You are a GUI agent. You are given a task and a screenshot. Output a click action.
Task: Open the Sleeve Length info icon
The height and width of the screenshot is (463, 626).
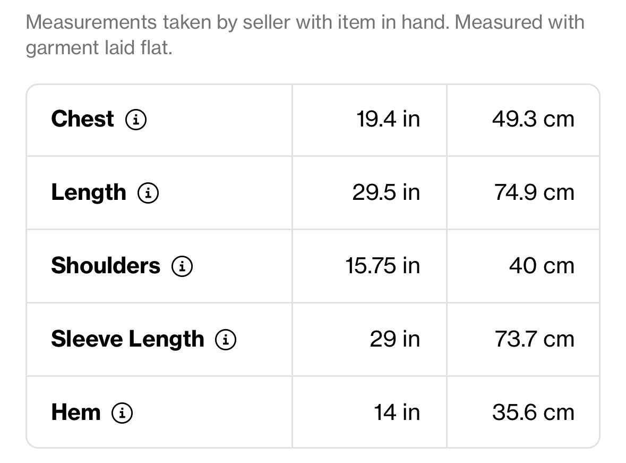[226, 340]
